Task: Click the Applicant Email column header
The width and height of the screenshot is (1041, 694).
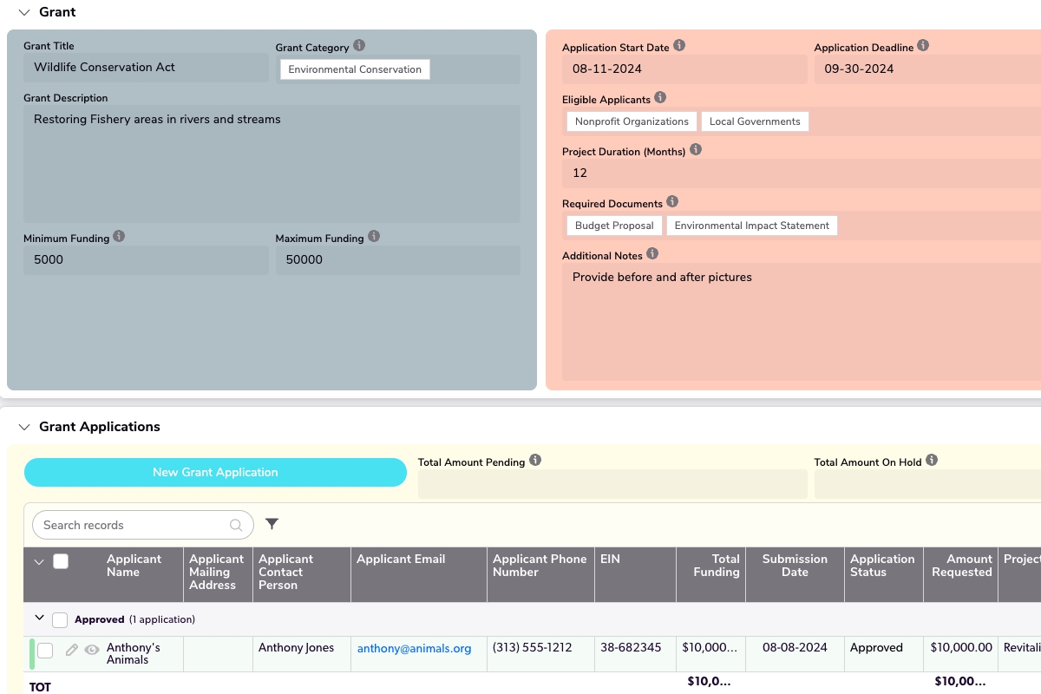Action: tap(401, 560)
